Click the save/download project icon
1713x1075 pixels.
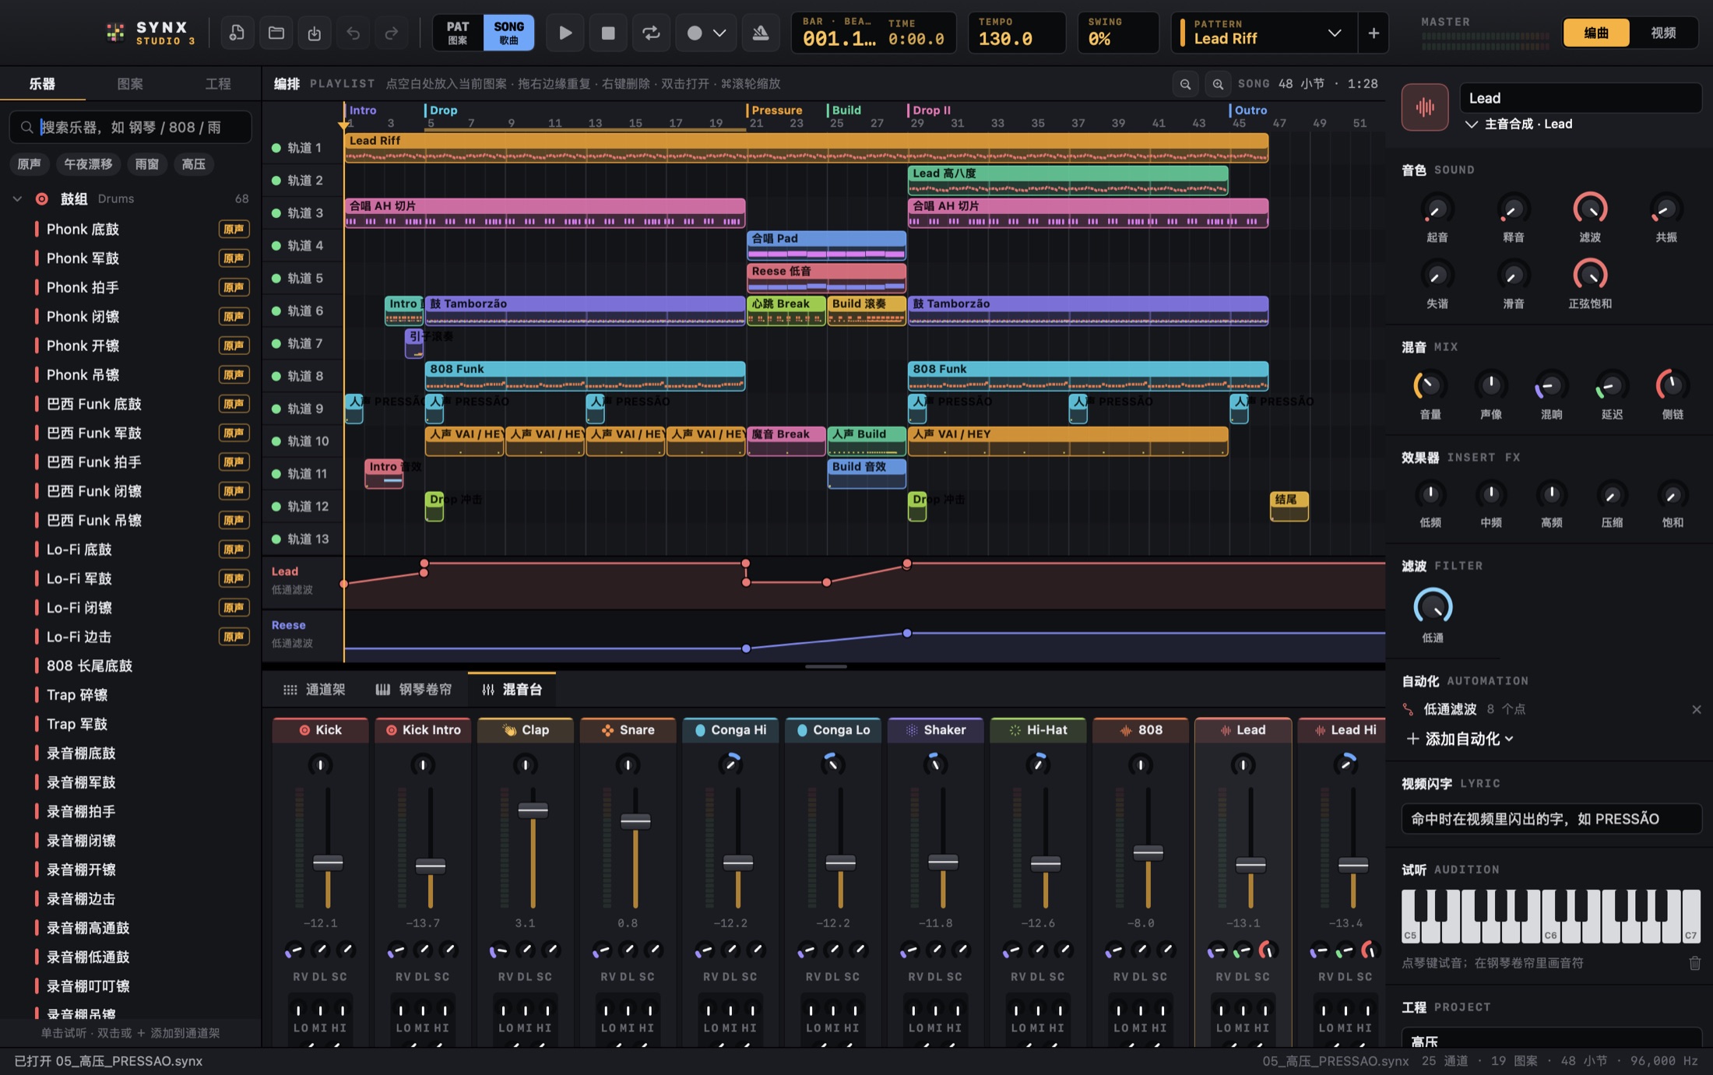314,33
